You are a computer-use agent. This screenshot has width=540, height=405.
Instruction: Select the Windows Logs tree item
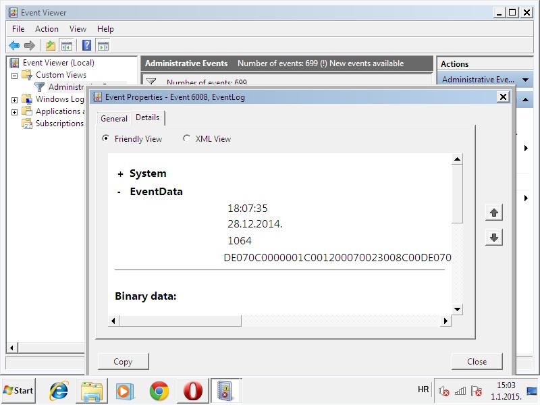pos(59,99)
